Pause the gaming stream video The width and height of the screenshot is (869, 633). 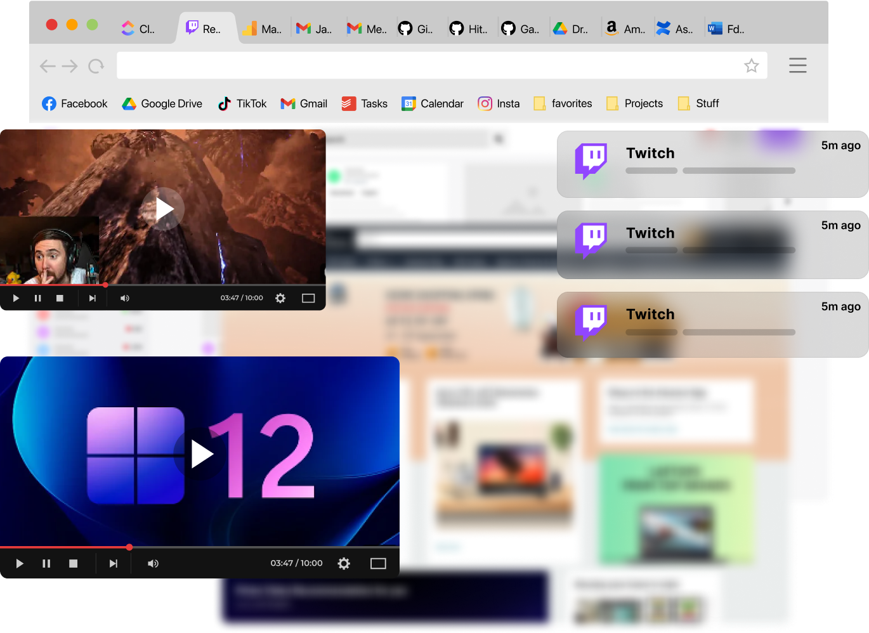[37, 298]
